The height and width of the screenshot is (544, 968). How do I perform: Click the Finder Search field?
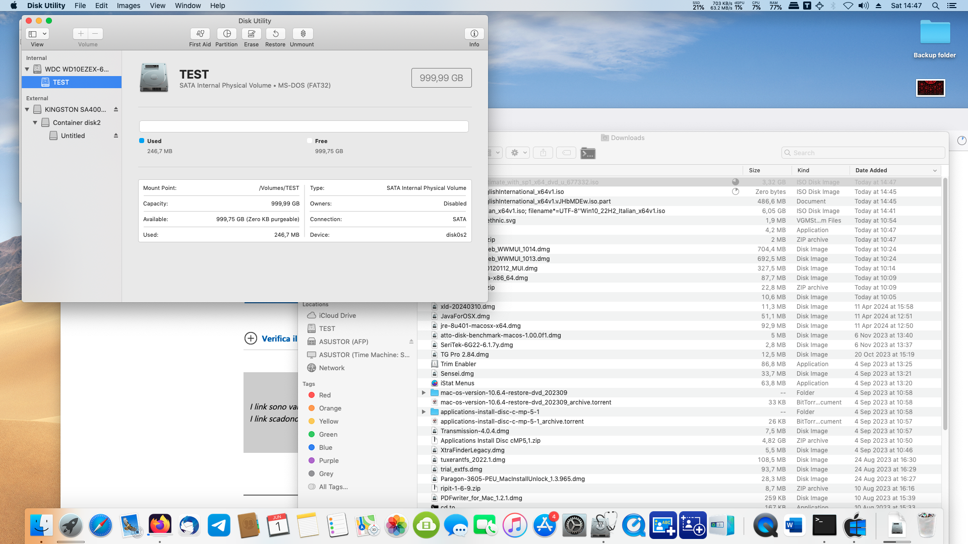click(863, 153)
